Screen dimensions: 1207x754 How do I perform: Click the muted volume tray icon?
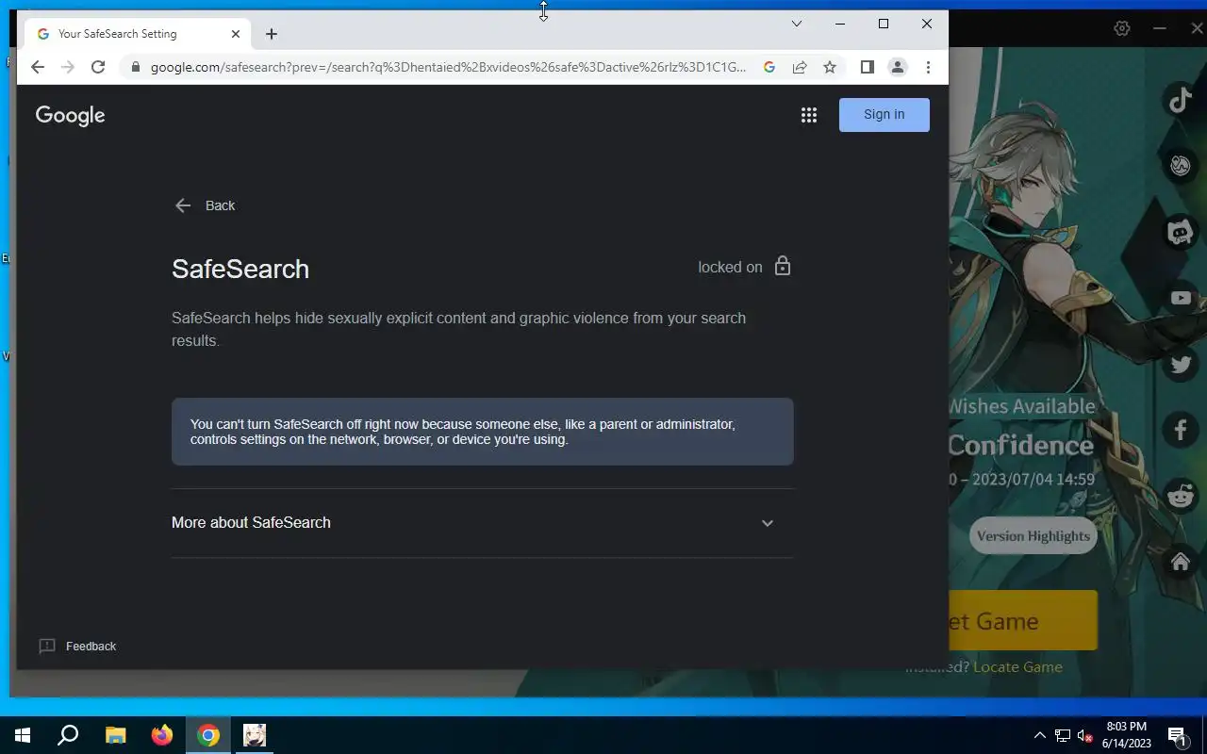click(1085, 735)
